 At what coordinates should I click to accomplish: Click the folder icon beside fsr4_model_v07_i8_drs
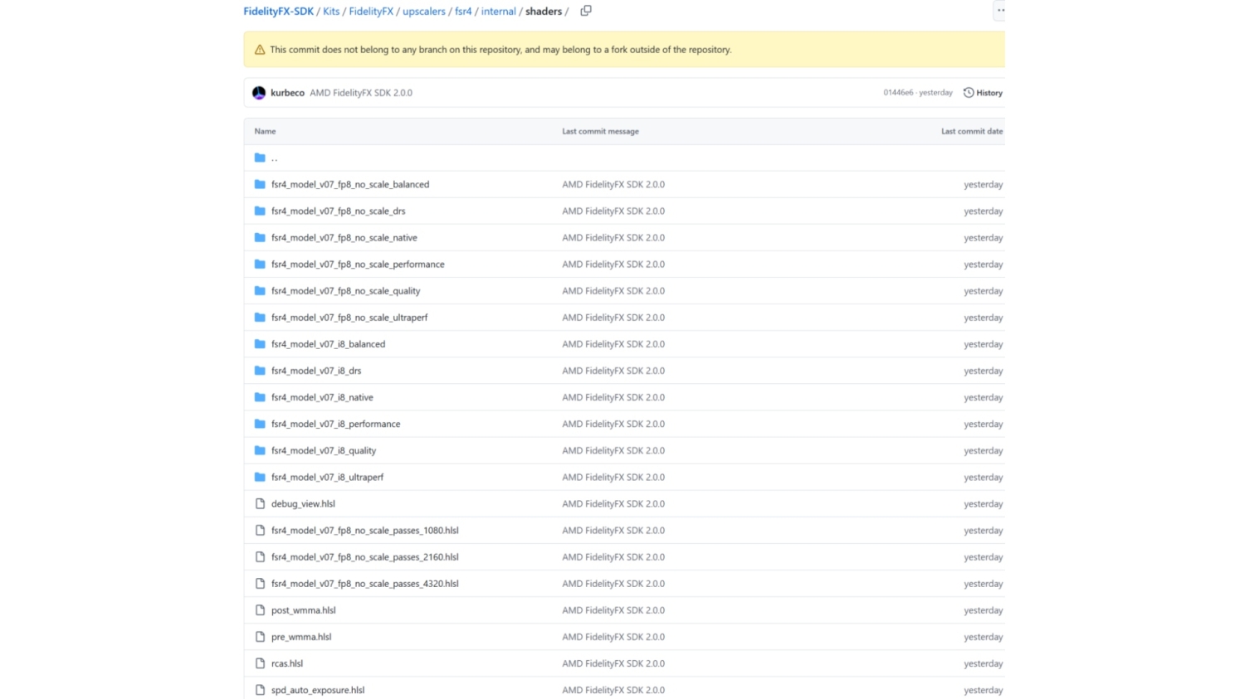click(260, 371)
